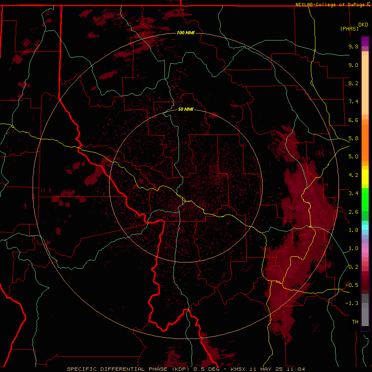372x372 pixels.
Task: Click the 2.6 scale value
Action: 353,212
